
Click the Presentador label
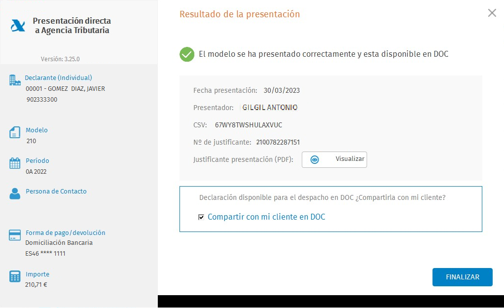click(214, 108)
